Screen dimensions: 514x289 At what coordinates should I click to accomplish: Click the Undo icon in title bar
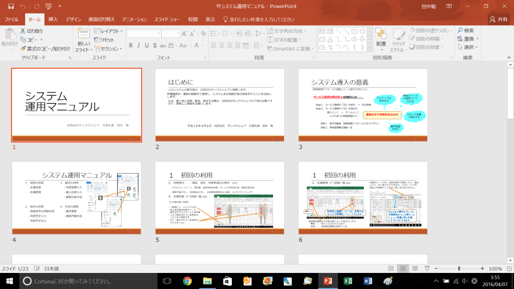coord(22,6)
